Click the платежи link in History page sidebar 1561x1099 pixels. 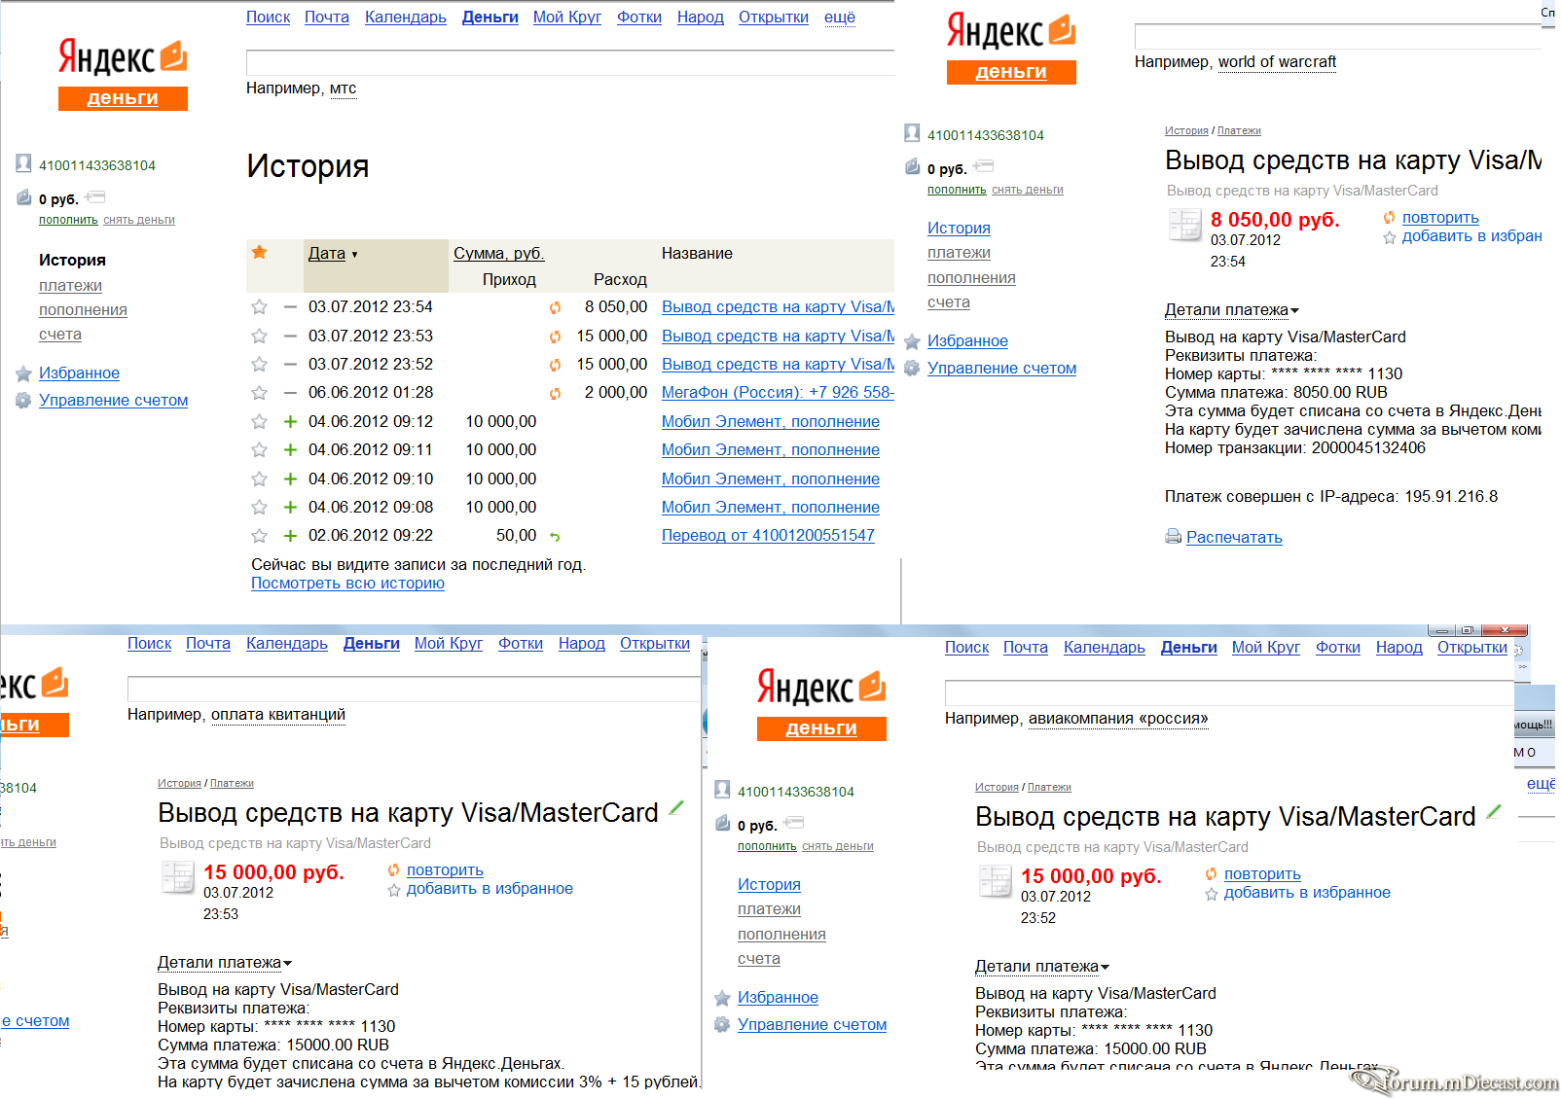point(70,286)
